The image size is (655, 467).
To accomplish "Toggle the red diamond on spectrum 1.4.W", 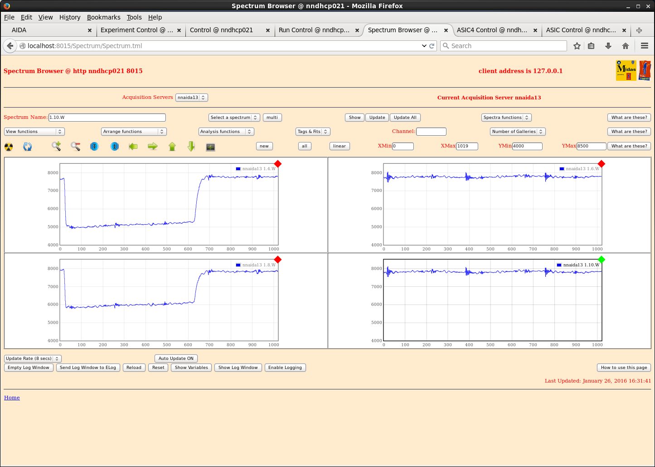I will pos(278,164).
